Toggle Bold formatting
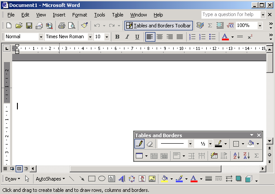 click(x=117, y=37)
